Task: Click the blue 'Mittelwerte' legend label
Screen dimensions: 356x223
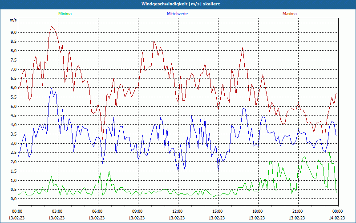Action: [177, 14]
